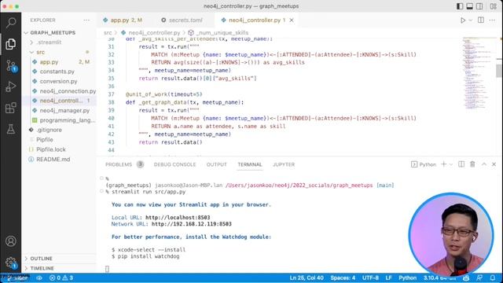The width and height of the screenshot is (503, 283).
Task: Open Run and Debug view
Action: click(11, 86)
